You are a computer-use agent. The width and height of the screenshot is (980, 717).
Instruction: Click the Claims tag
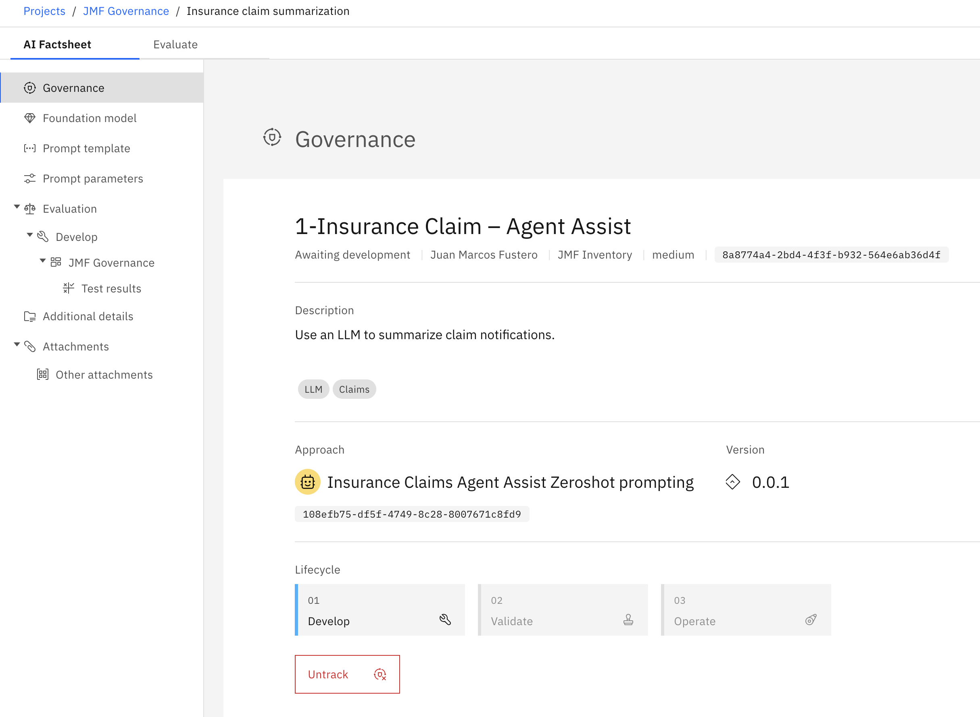tap(354, 390)
